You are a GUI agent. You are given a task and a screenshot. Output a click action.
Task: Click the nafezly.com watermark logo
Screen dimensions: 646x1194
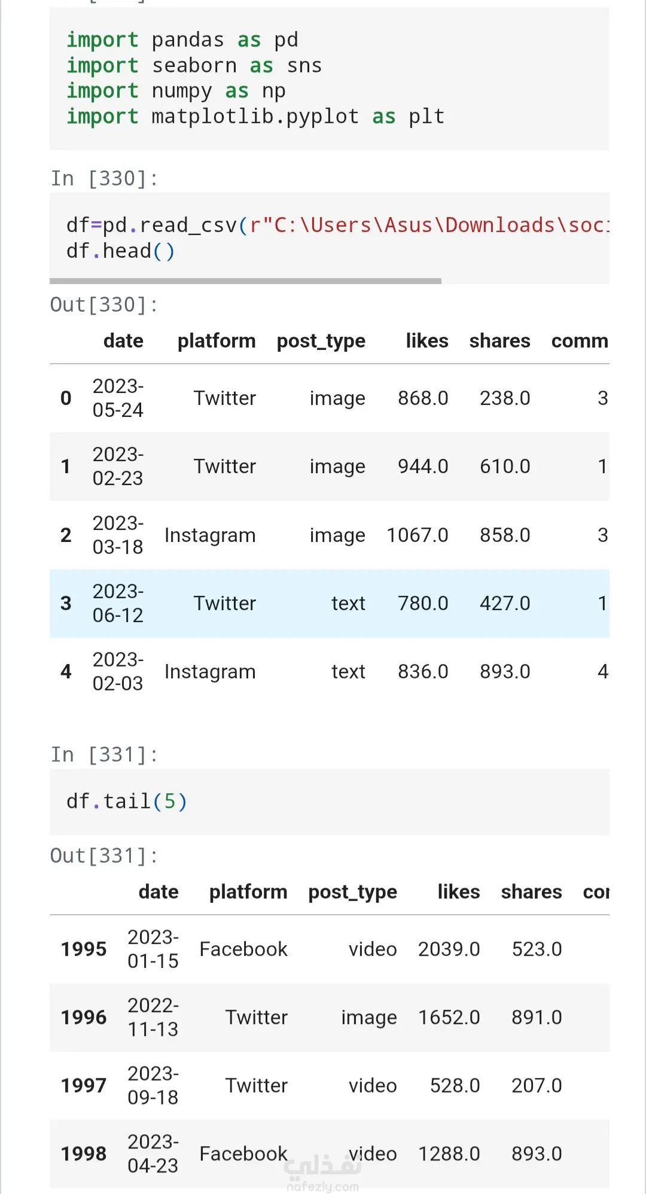tap(322, 1173)
